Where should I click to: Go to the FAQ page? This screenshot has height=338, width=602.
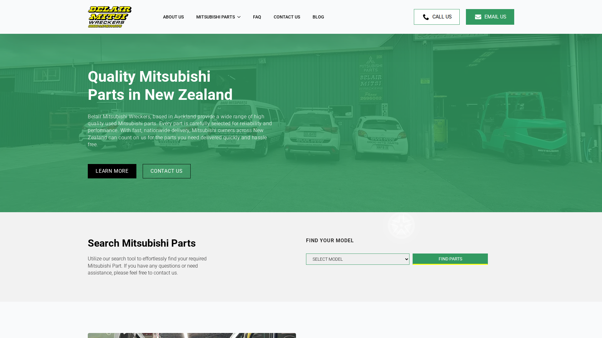[257, 17]
